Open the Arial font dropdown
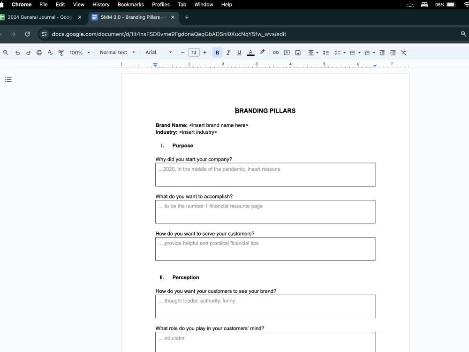This screenshot has height=352, width=469. [x=159, y=53]
